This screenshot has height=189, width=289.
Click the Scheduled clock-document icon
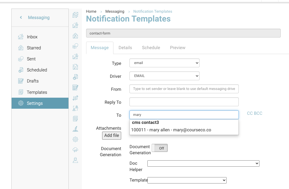click(x=21, y=70)
